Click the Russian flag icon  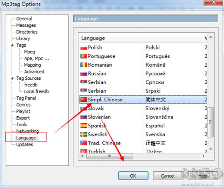click(84, 73)
